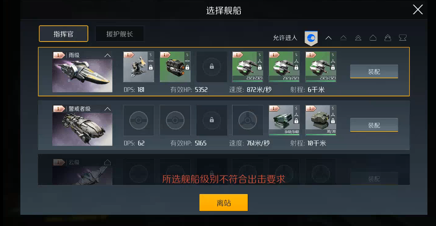The width and height of the screenshot is (436, 226).
Task: Click 装配 button for the 雨级 ship
Action: pos(374,71)
